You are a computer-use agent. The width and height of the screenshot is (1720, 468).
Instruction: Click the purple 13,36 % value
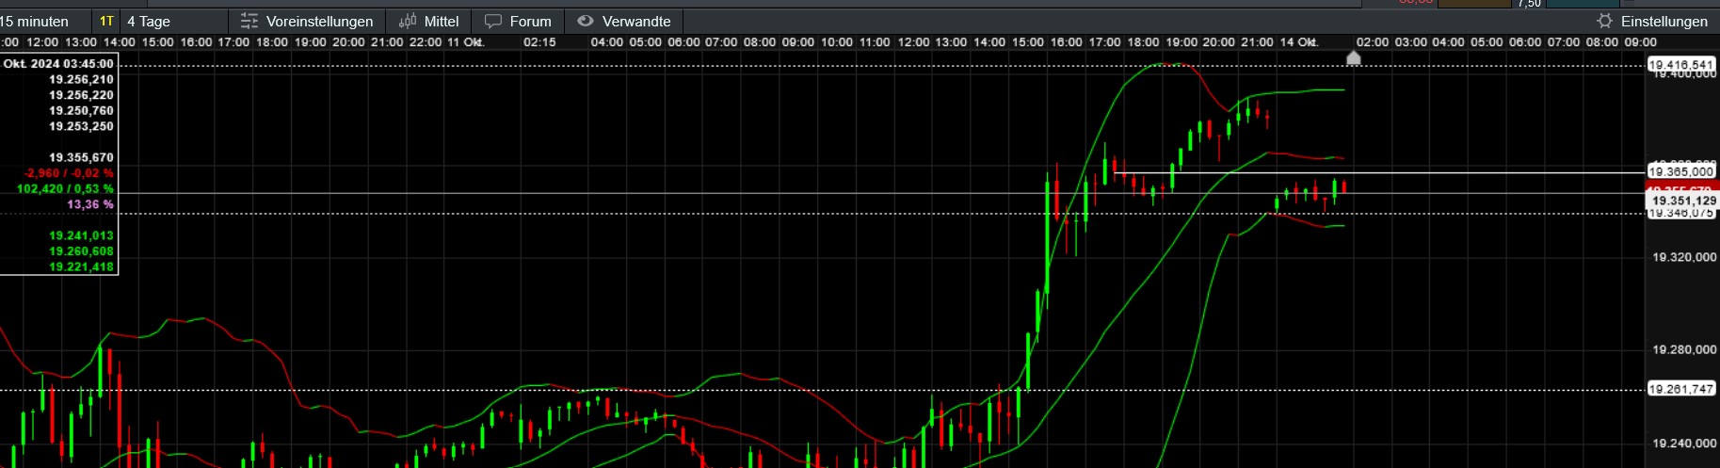point(90,204)
